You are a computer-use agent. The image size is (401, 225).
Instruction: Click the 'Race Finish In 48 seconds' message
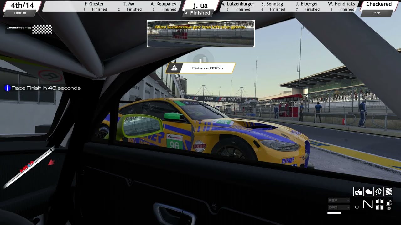pyautogui.click(x=46, y=88)
